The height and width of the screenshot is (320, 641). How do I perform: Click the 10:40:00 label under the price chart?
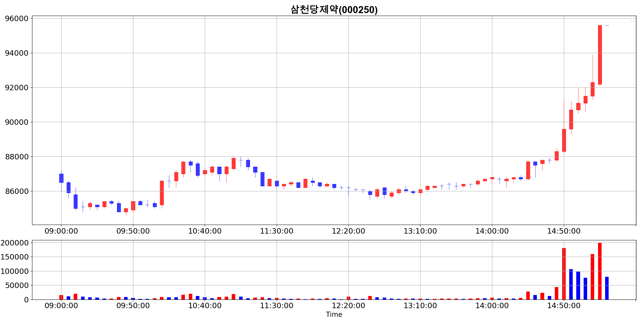tap(205, 231)
